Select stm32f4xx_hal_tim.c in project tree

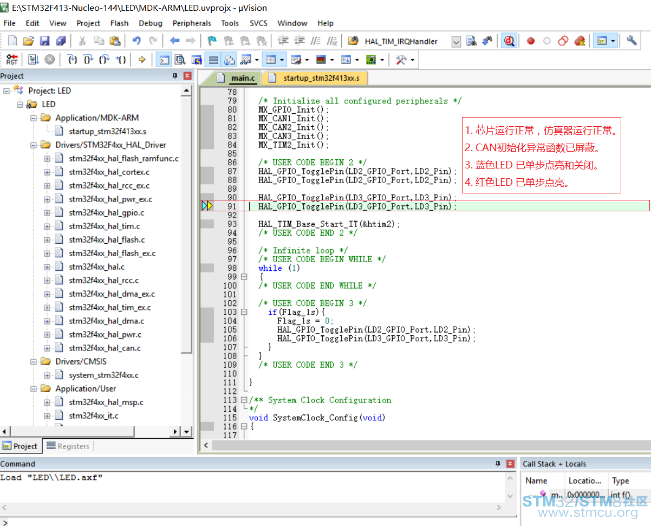pos(105,226)
